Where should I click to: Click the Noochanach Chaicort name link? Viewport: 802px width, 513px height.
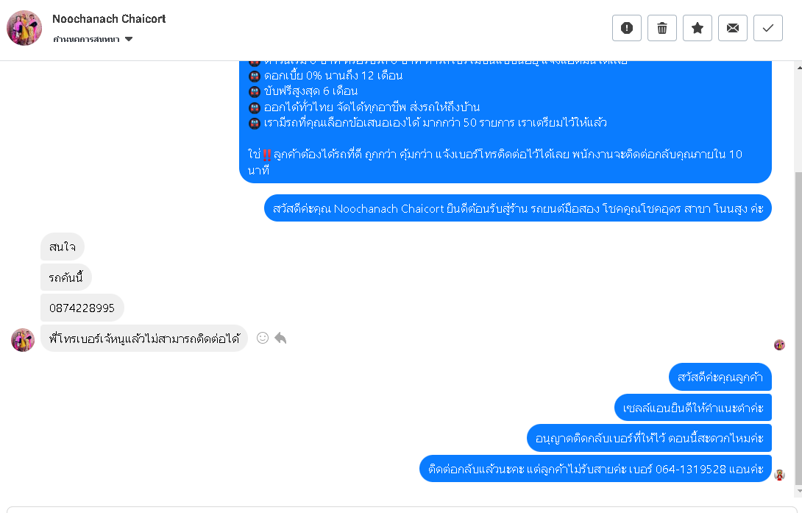point(109,19)
